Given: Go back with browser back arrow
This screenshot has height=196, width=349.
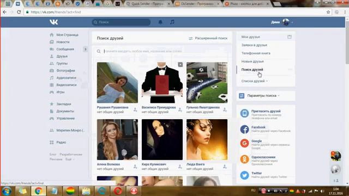Looking at the screenshot, I should [x=5, y=12].
